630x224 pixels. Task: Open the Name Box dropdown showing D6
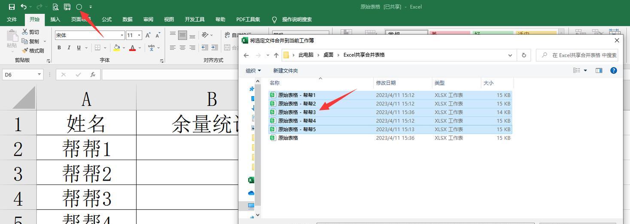click(x=39, y=74)
